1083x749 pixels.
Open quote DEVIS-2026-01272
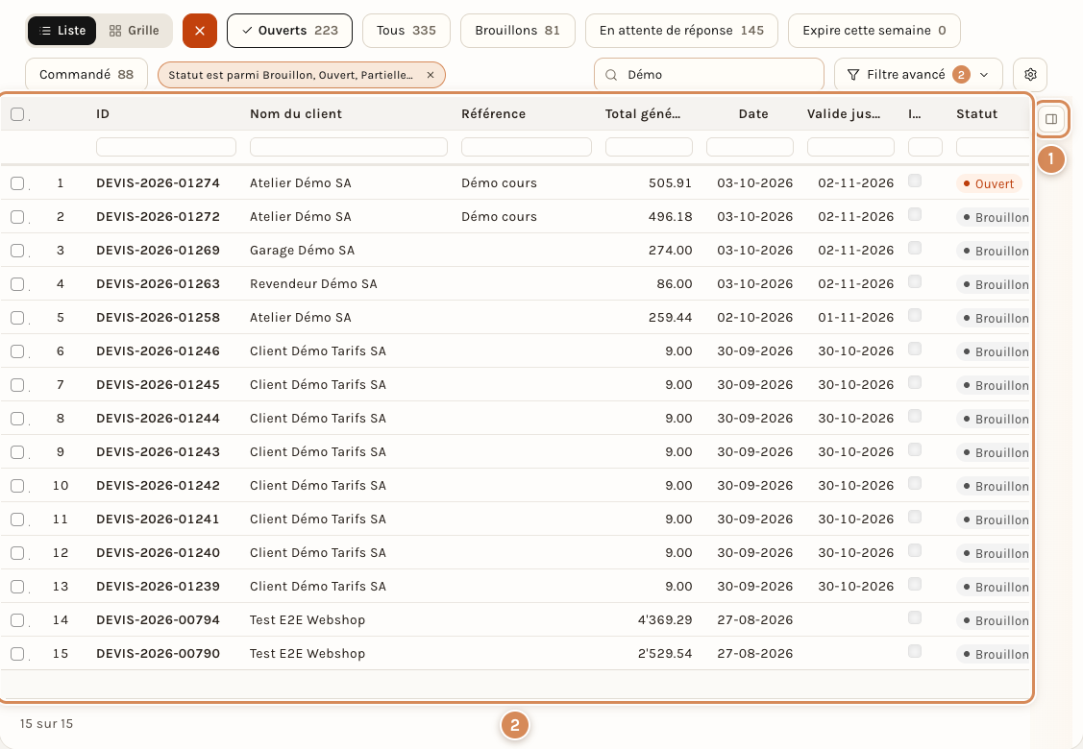[x=159, y=217]
